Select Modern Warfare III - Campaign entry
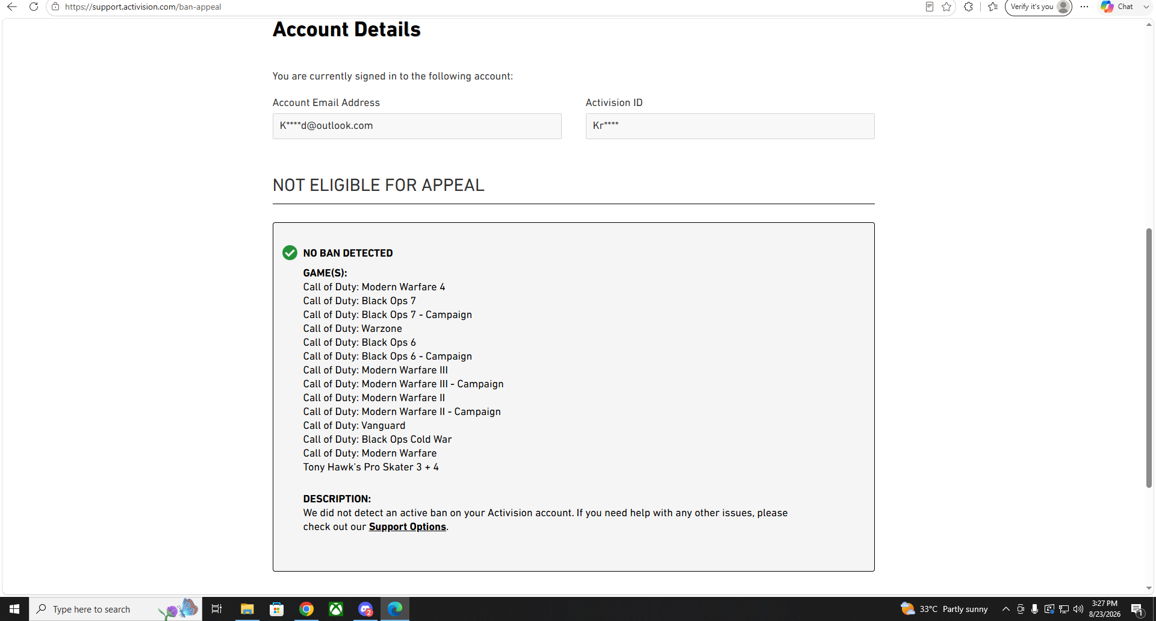 (403, 384)
